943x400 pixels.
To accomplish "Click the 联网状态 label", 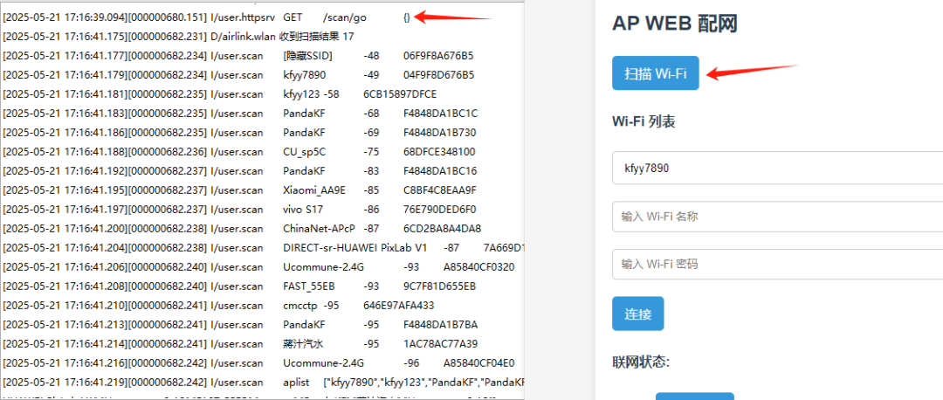I will click(641, 362).
